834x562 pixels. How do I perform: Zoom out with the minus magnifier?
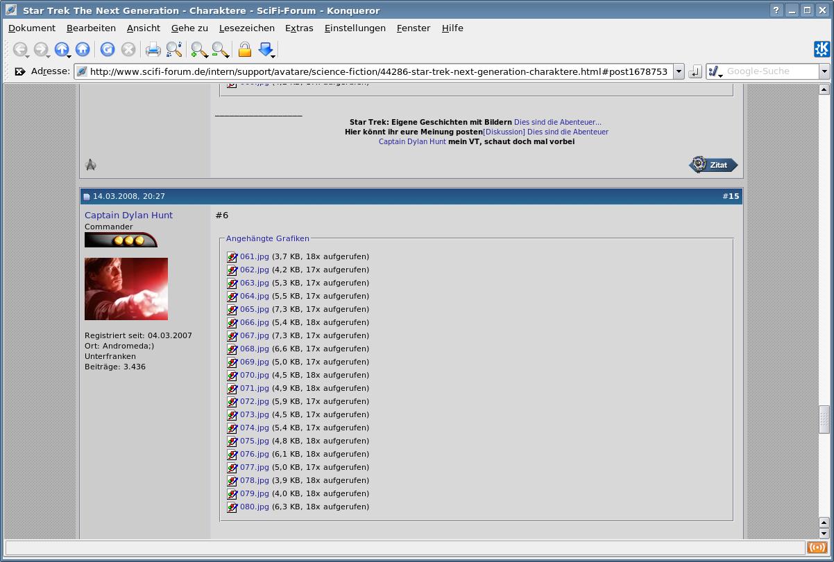pyautogui.click(x=220, y=49)
